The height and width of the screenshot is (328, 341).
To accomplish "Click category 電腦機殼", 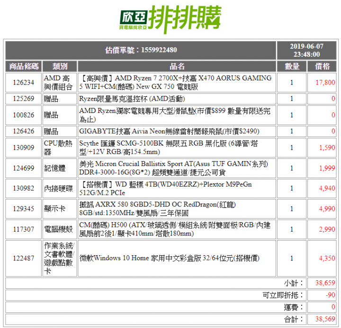I will tap(58, 229).
